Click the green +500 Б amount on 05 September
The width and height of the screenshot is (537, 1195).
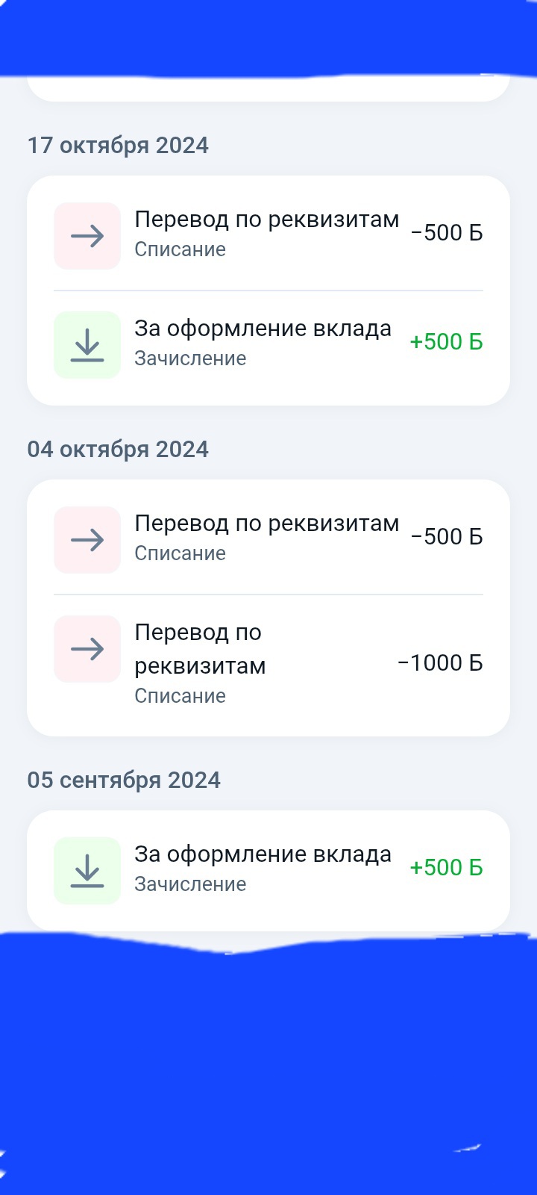446,868
